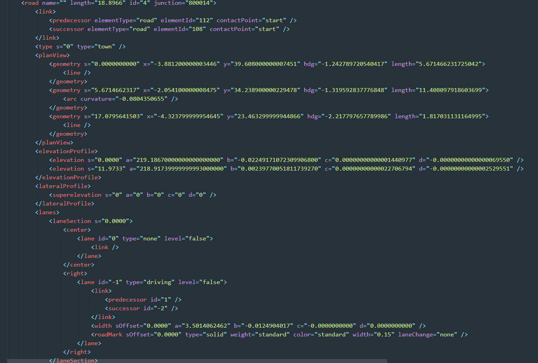Click the lane type value "none"
538x363 pixels.
(x=150, y=238)
